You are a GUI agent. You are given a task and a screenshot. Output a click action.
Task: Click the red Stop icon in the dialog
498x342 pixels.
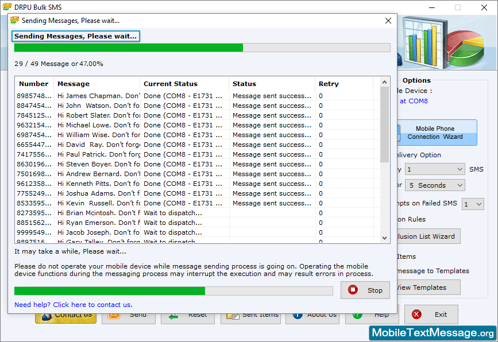click(353, 290)
